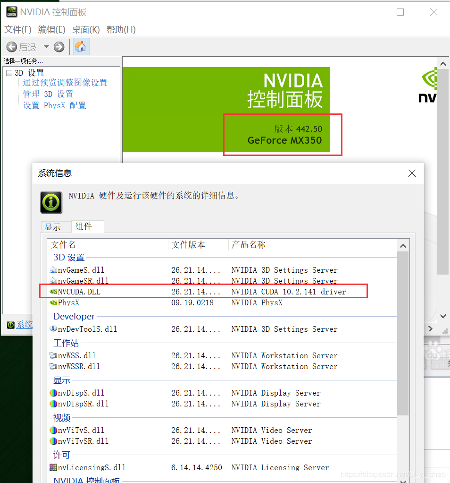Select the nvDevToolS.dll file name
Image resolution: width=450 pixels, height=483 pixels.
coord(87,329)
